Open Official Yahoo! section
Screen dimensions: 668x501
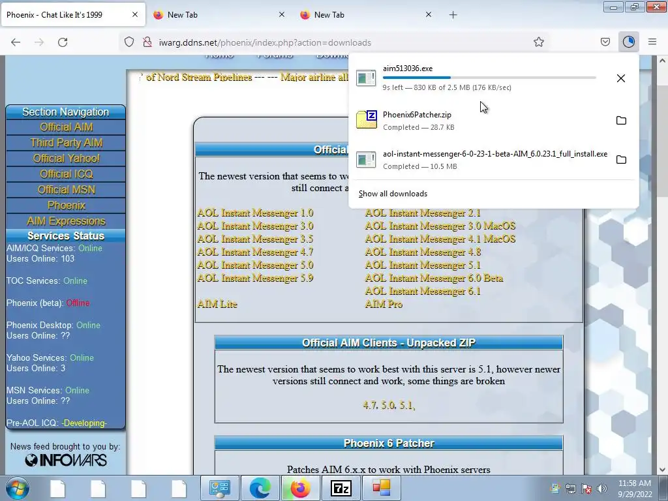[x=66, y=159]
